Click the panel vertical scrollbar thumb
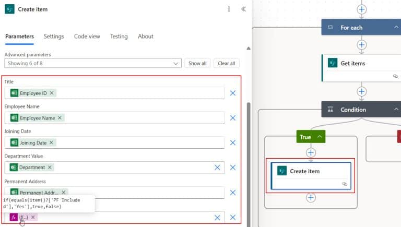This screenshot has width=401, height=227. (x=249, y=164)
